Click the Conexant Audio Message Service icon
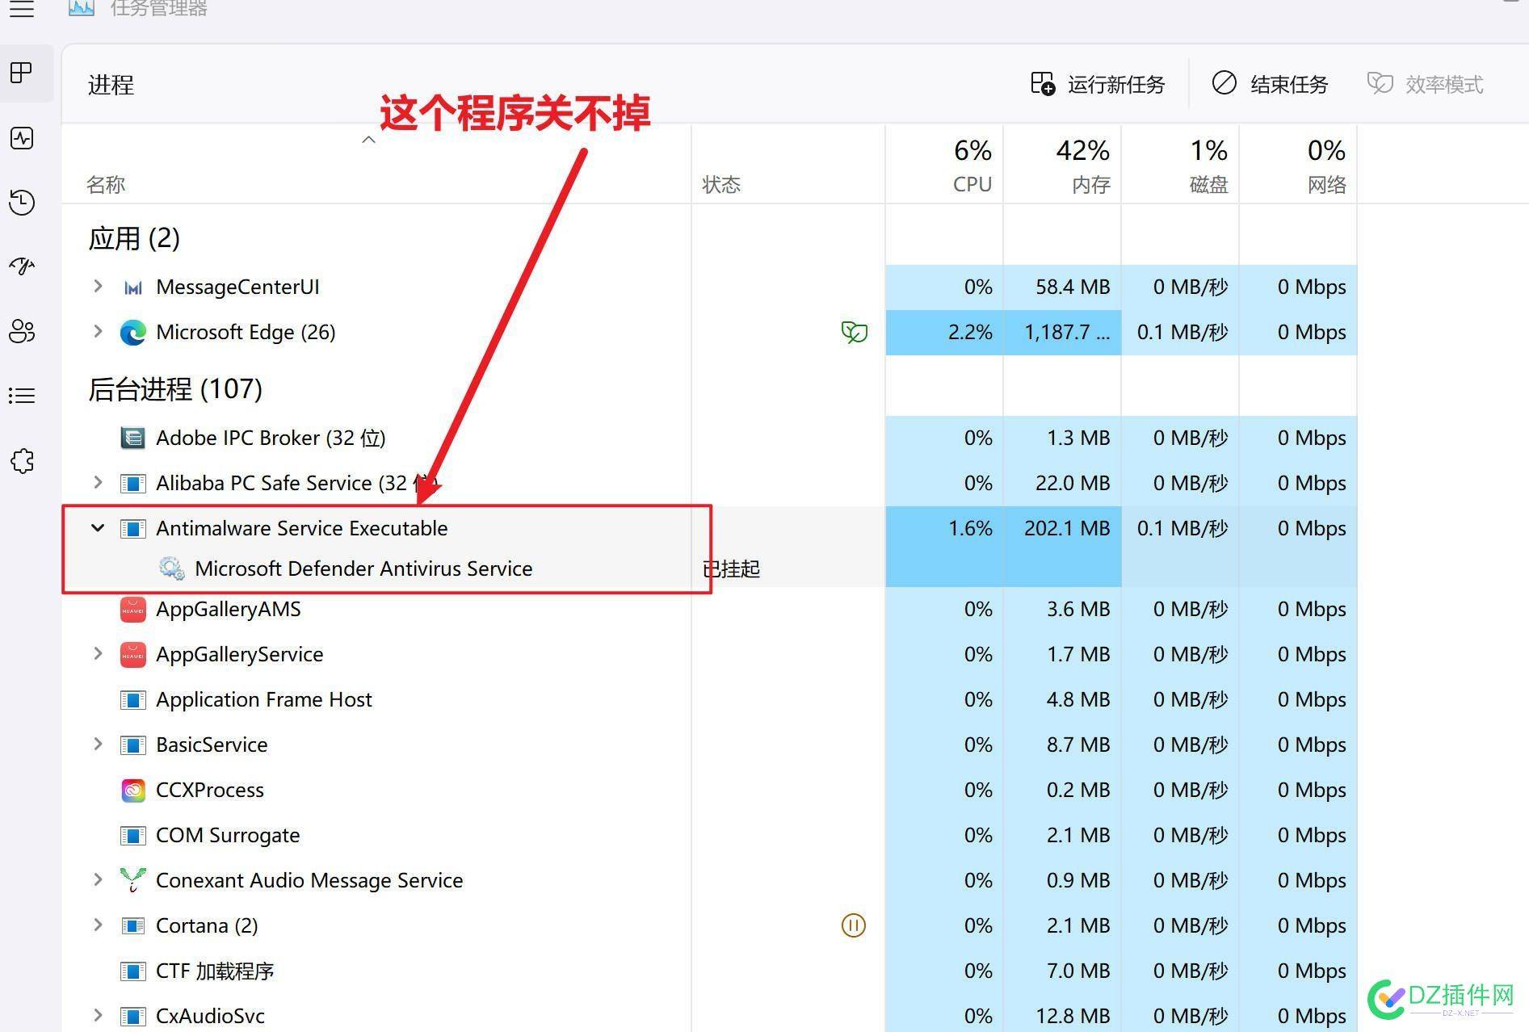This screenshot has height=1032, width=1529. [133, 880]
